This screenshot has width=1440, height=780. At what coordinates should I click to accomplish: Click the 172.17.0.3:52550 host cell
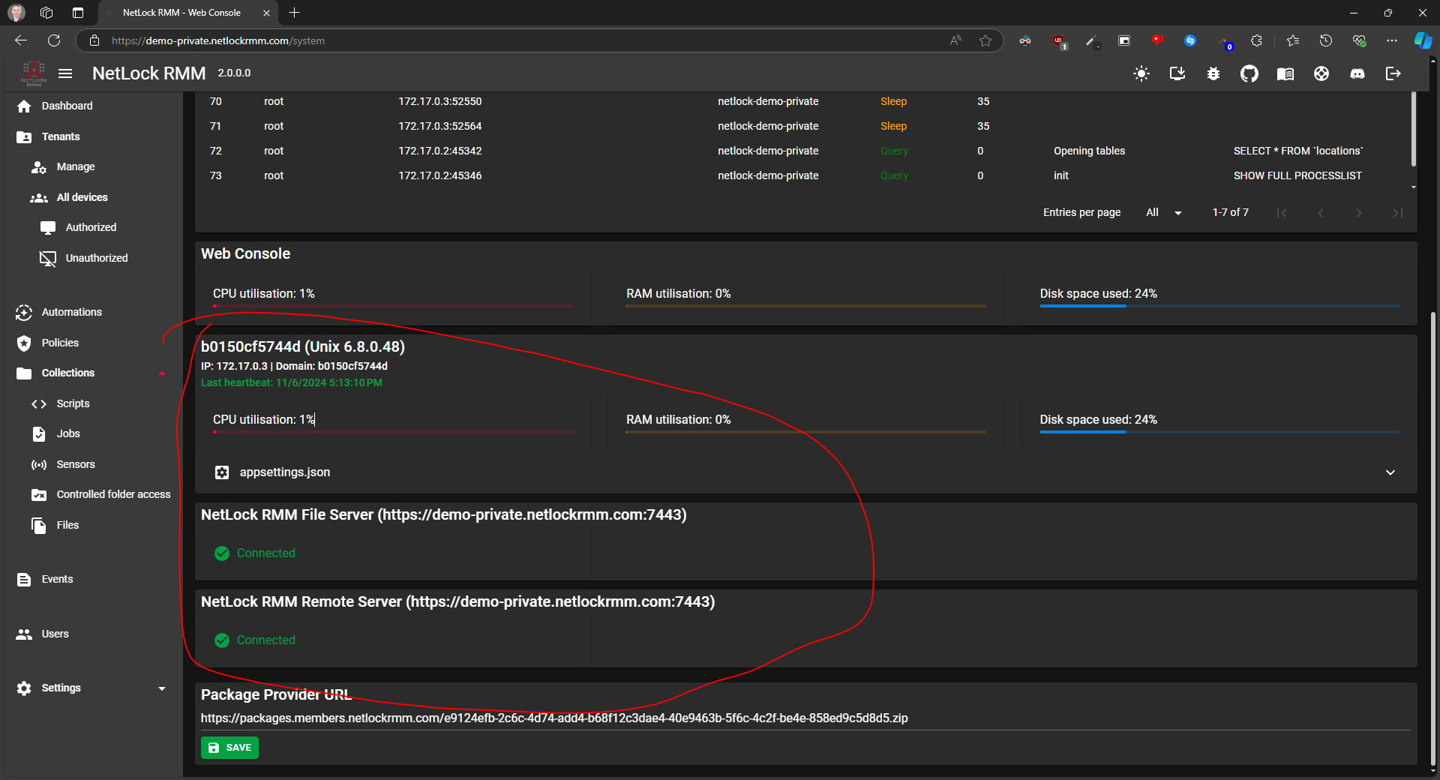click(x=440, y=102)
